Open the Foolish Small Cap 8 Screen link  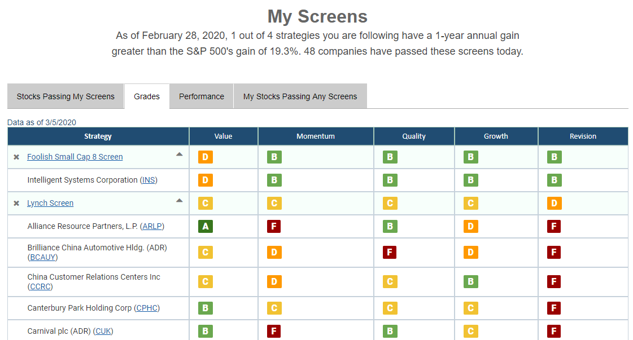pyautogui.click(x=75, y=157)
